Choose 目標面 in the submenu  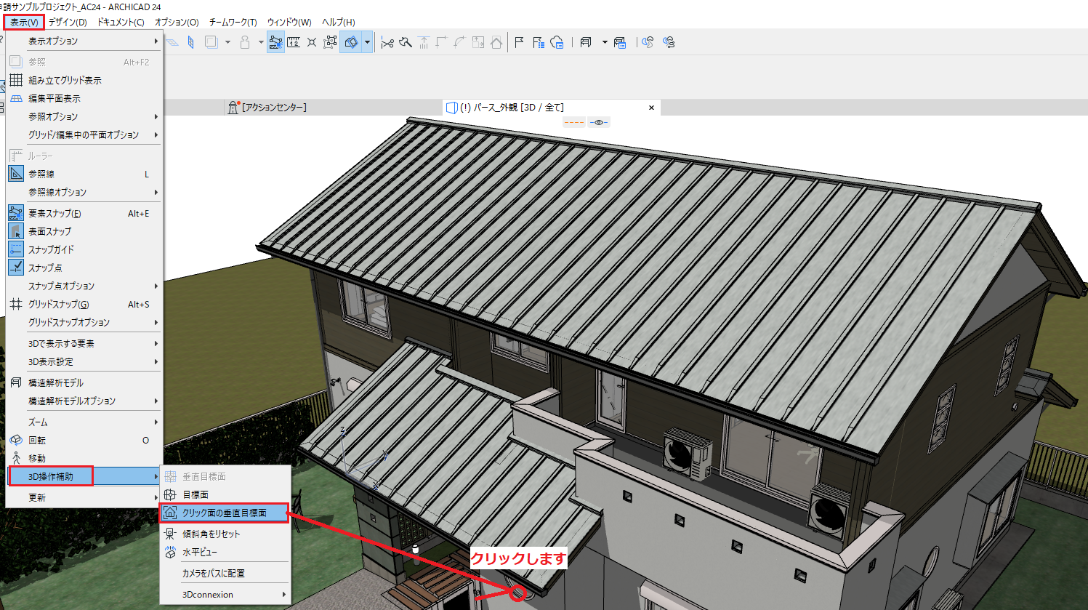coord(225,494)
